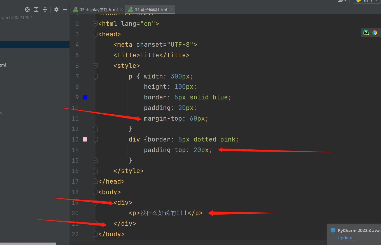
Task: Click the lang="en" attribute
Action: click(138, 24)
